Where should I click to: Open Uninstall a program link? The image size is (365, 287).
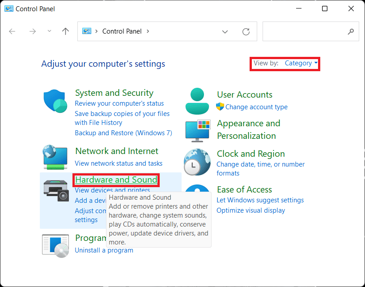[x=104, y=250]
